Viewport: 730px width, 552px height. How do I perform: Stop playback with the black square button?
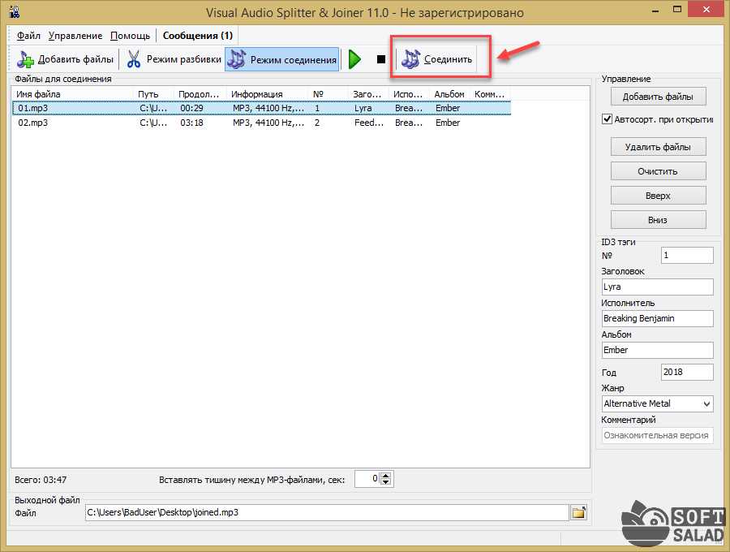click(381, 59)
